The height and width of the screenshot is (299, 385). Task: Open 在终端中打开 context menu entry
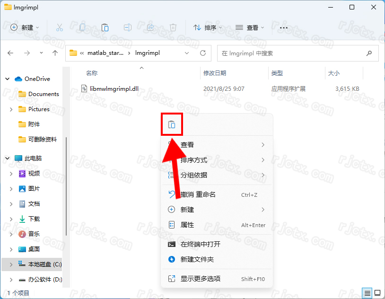pyautogui.click(x=201, y=244)
